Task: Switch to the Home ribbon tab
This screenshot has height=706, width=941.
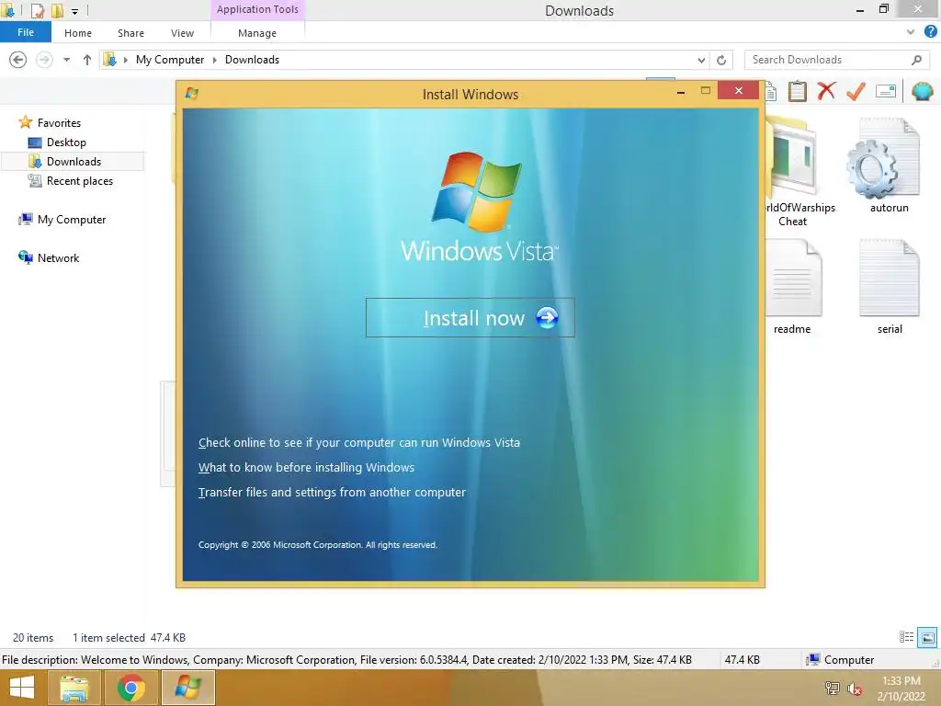Action: click(78, 33)
